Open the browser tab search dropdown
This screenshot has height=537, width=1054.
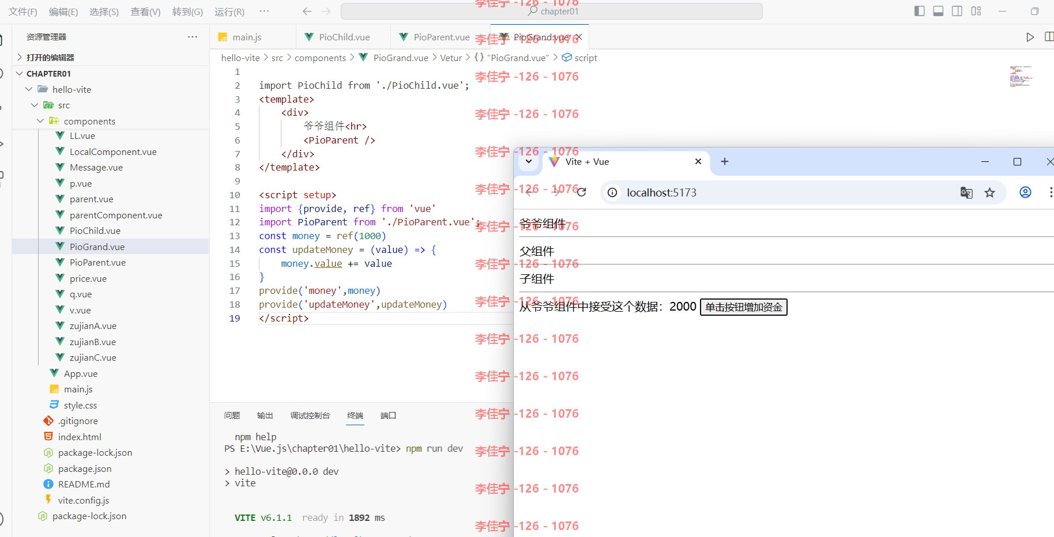pyautogui.click(x=529, y=162)
